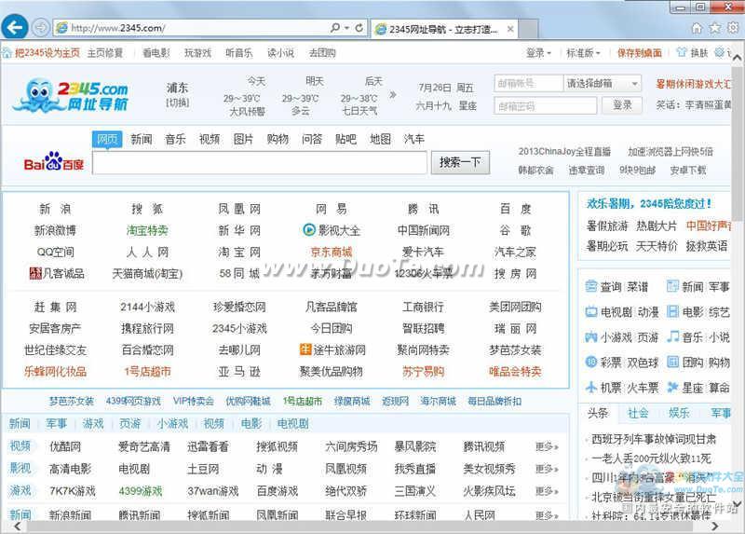The width and height of the screenshot is (745, 534).
Task: Open 4399游戏 in the 游戏 row
Action: (x=141, y=491)
